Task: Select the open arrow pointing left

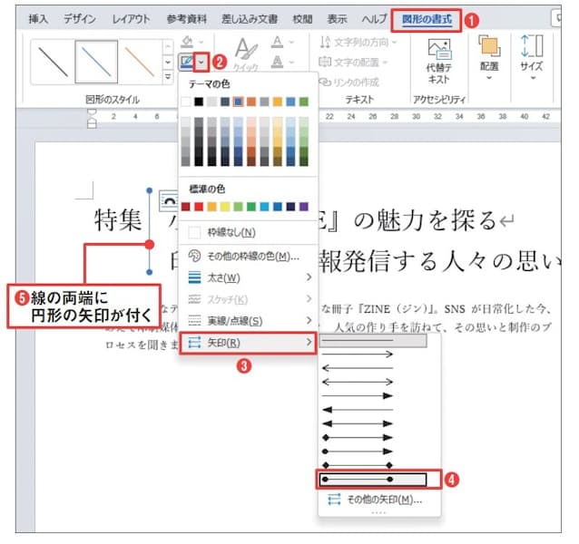Action: click(358, 368)
